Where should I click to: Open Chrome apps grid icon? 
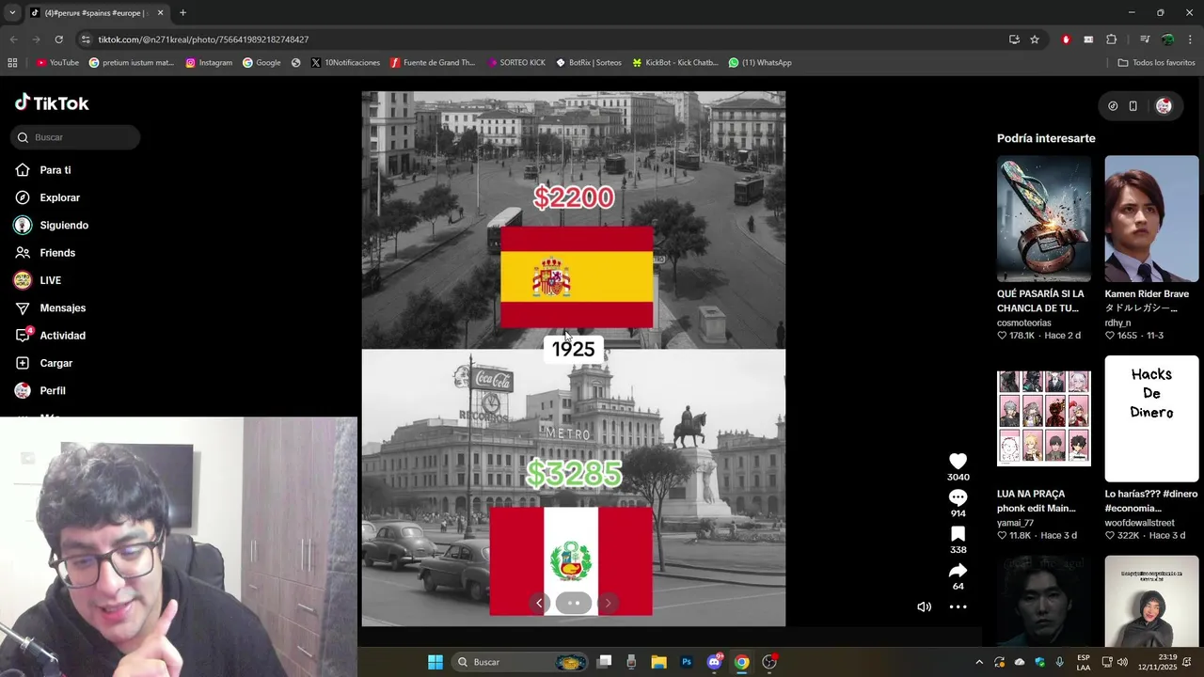tap(12, 63)
